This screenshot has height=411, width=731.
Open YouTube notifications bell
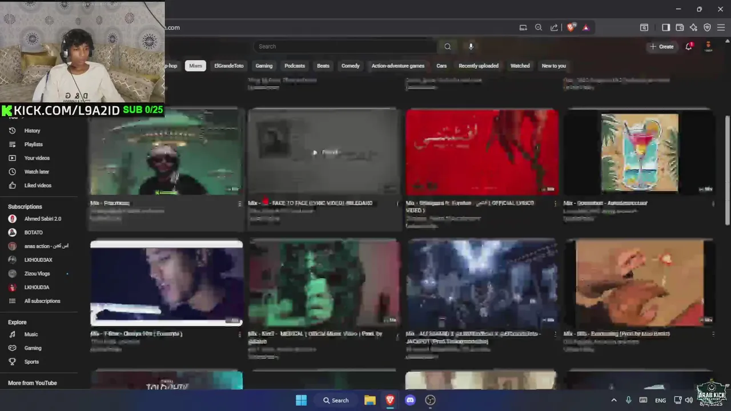(689, 47)
